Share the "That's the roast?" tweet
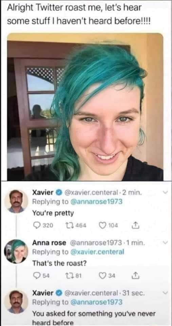 [134, 275]
